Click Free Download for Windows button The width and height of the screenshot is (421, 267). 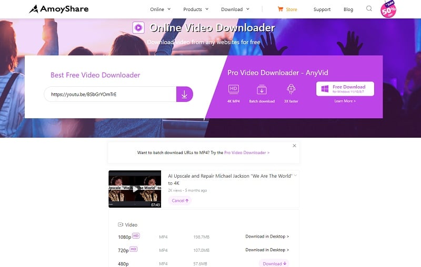click(x=345, y=89)
